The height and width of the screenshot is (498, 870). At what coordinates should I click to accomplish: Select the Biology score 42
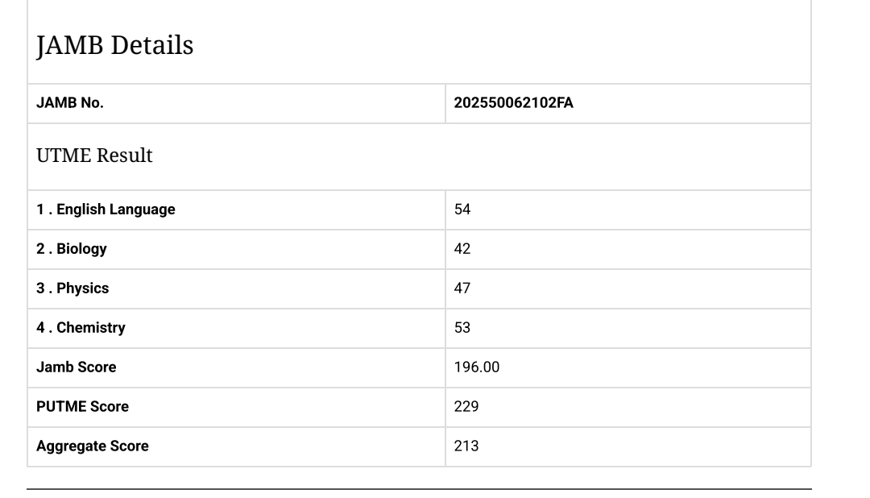(x=462, y=249)
